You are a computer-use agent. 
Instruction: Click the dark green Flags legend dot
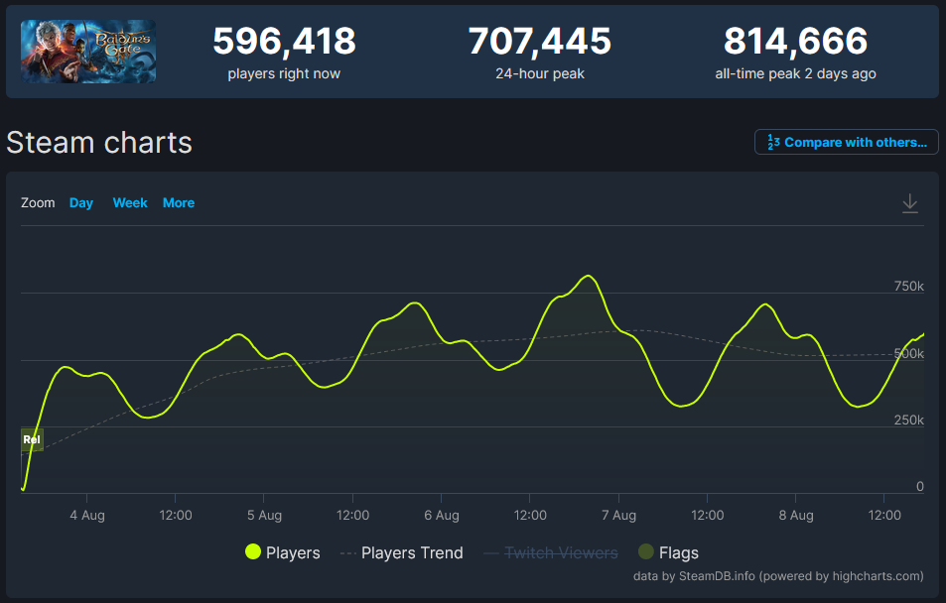point(646,551)
